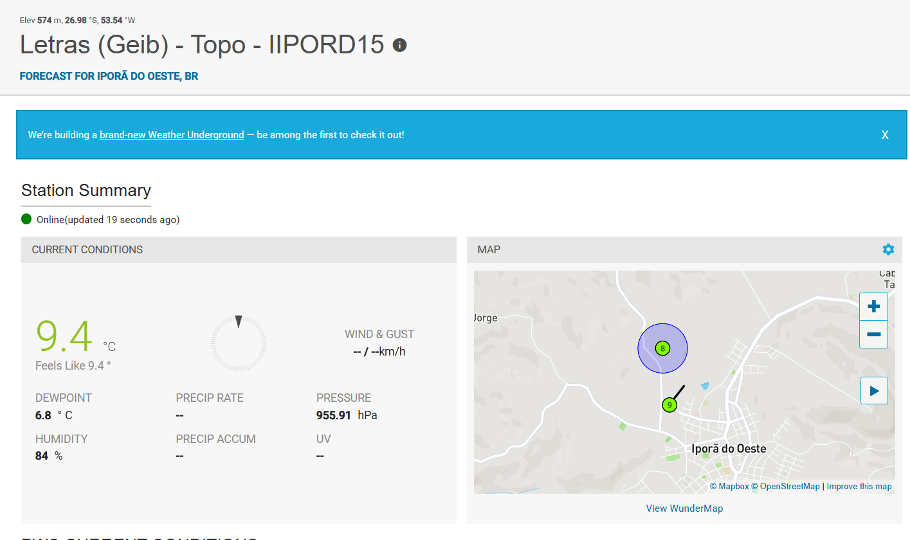Dismiss the blue announcement banner

point(885,135)
